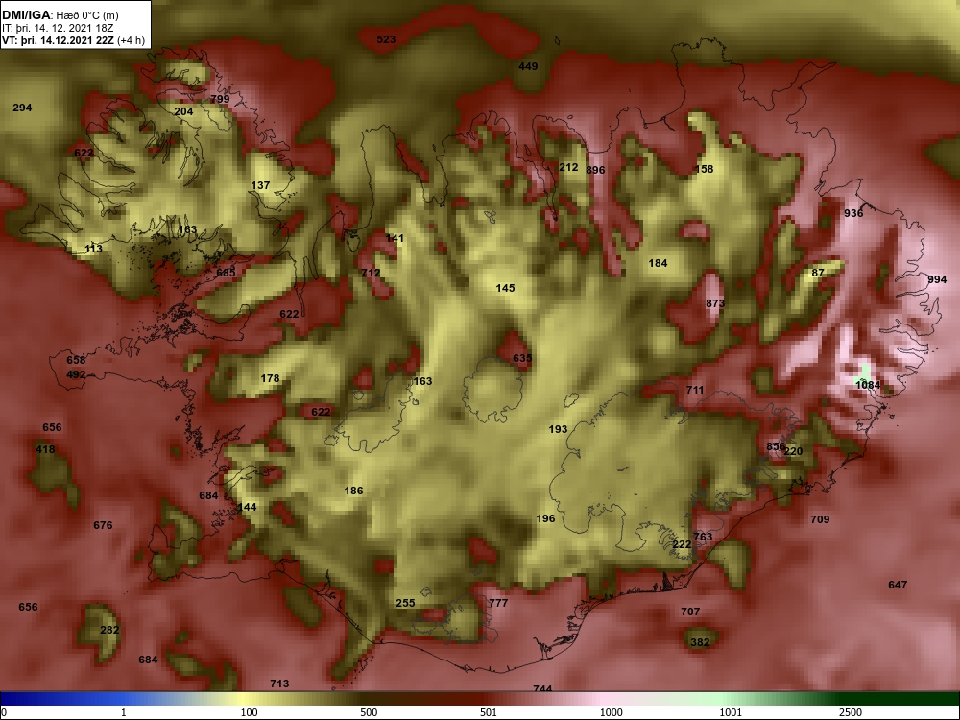The width and height of the screenshot is (960, 720).
Task: Click the map value '449'
Action: (528, 66)
